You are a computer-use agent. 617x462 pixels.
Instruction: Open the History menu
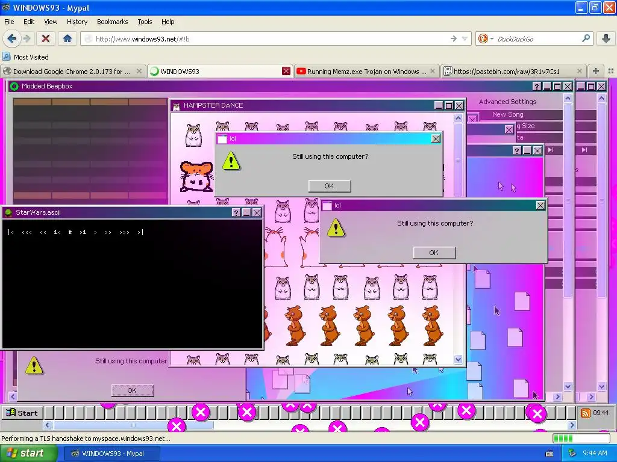pos(77,22)
